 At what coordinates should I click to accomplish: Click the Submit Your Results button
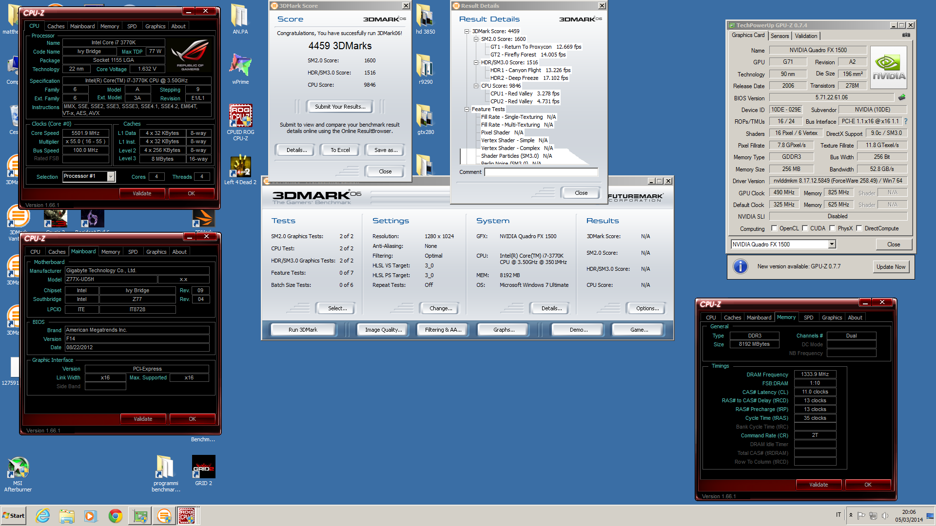click(340, 107)
